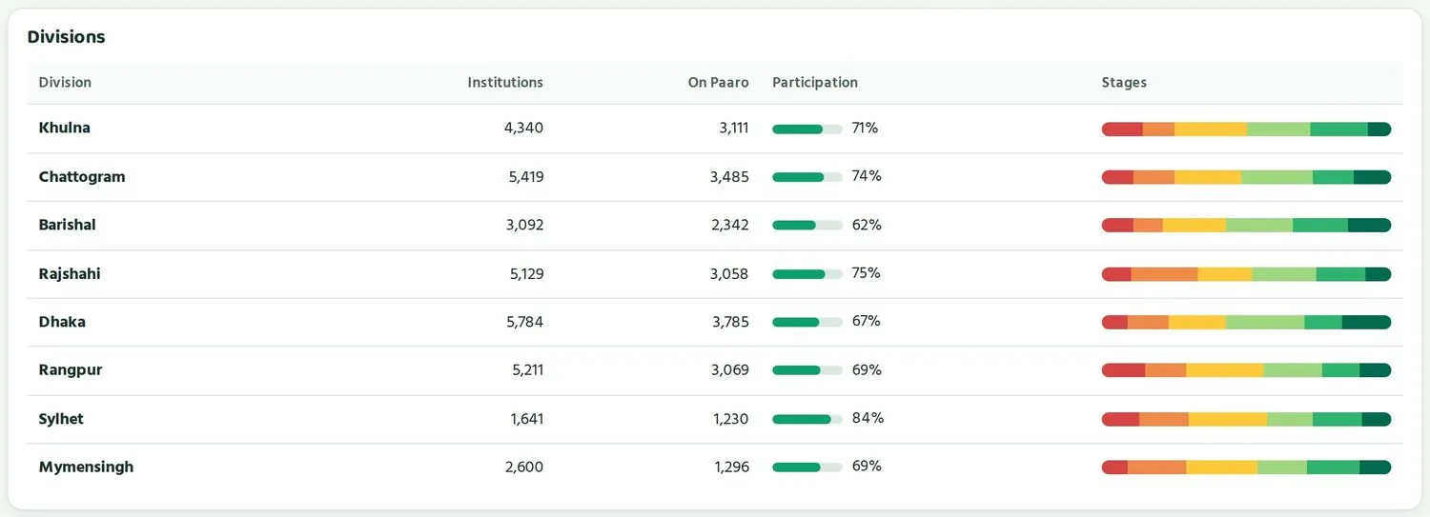Click the Divisions section heading

66,37
